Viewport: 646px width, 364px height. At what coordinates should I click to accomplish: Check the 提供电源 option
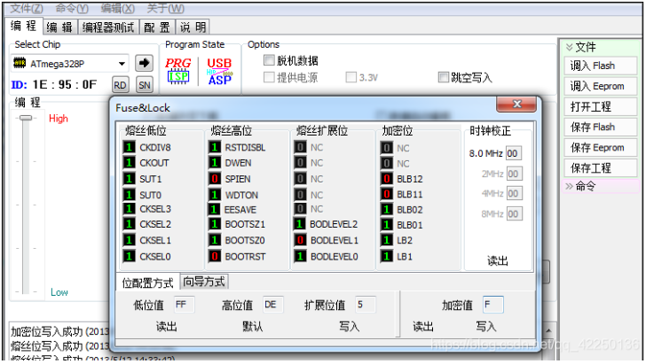pos(269,77)
